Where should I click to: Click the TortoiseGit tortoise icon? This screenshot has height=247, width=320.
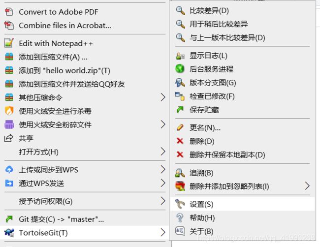[9, 233]
